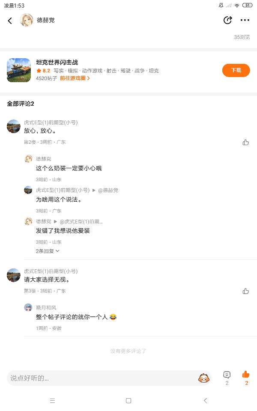Tap the emoji sticker icon in comment box
This screenshot has height=411, width=257.
pos(203,378)
